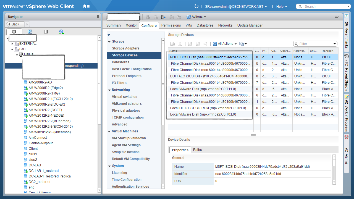Collapse the Configure side menu with double-arrow
The image size is (354, 199).
(109, 35)
